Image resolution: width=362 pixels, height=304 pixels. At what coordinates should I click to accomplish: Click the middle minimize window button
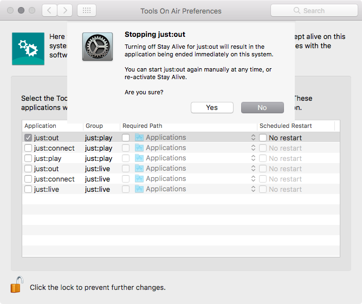pyautogui.click(x=21, y=10)
